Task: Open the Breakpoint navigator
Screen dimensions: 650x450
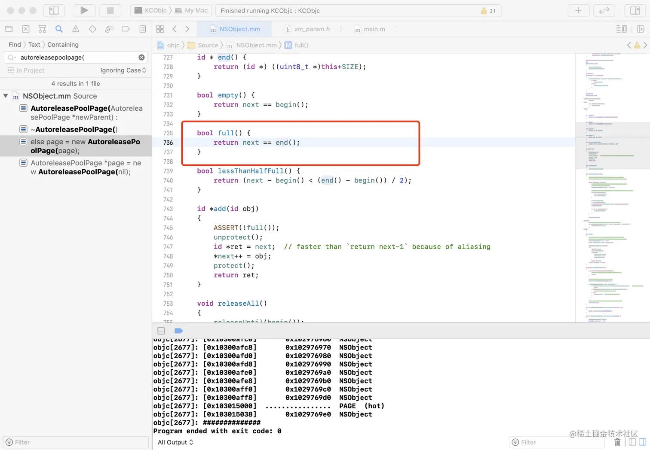Action: point(126,29)
